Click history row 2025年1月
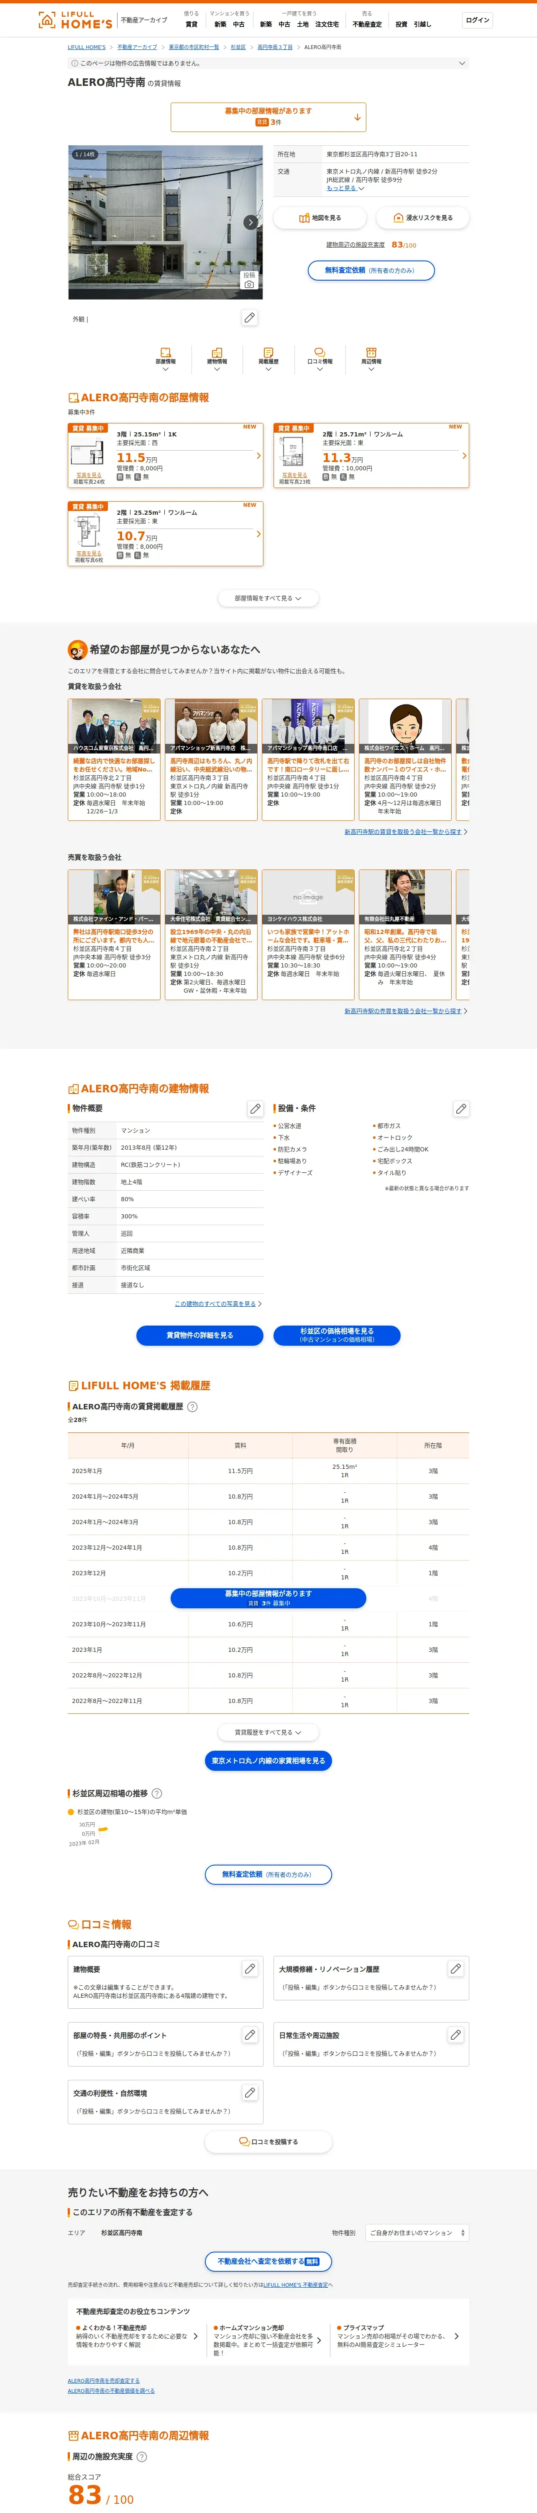Image resolution: width=537 pixels, height=2513 pixels. coord(268,1471)
